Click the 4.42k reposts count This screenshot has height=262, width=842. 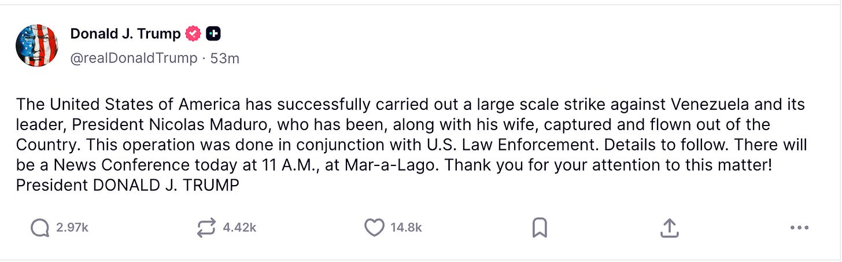pos(239,228)
